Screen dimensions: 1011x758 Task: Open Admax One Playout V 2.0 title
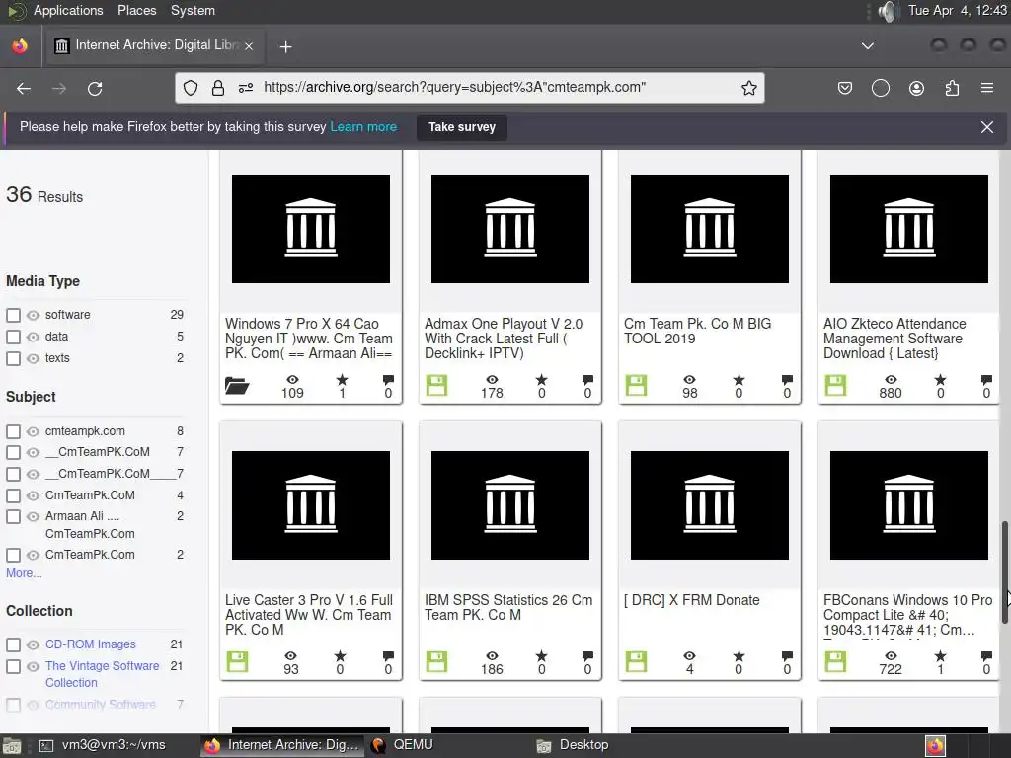[x=504, y=339]
